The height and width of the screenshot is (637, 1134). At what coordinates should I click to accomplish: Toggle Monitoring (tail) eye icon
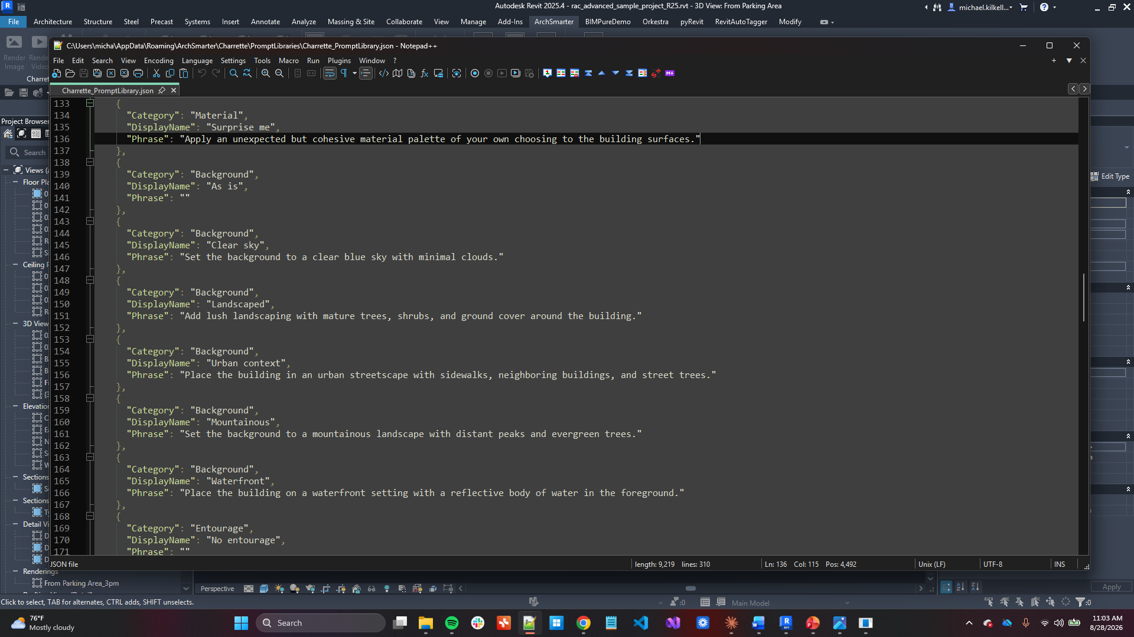457,73
